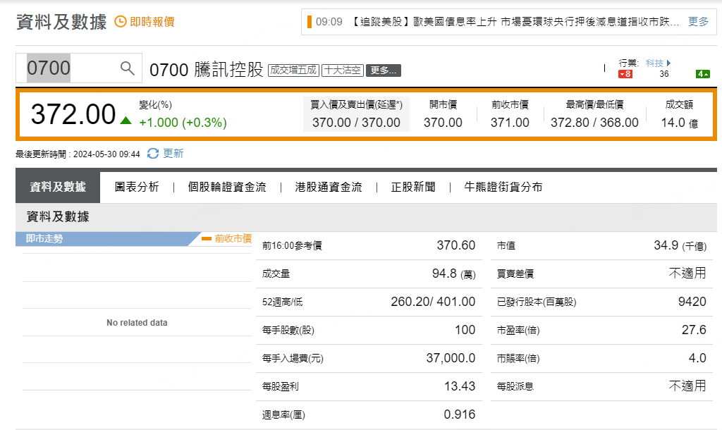This screenshot has width=722, height=430.
Task: Click the turnover value 14.0 億
Action: pos(679,123)
